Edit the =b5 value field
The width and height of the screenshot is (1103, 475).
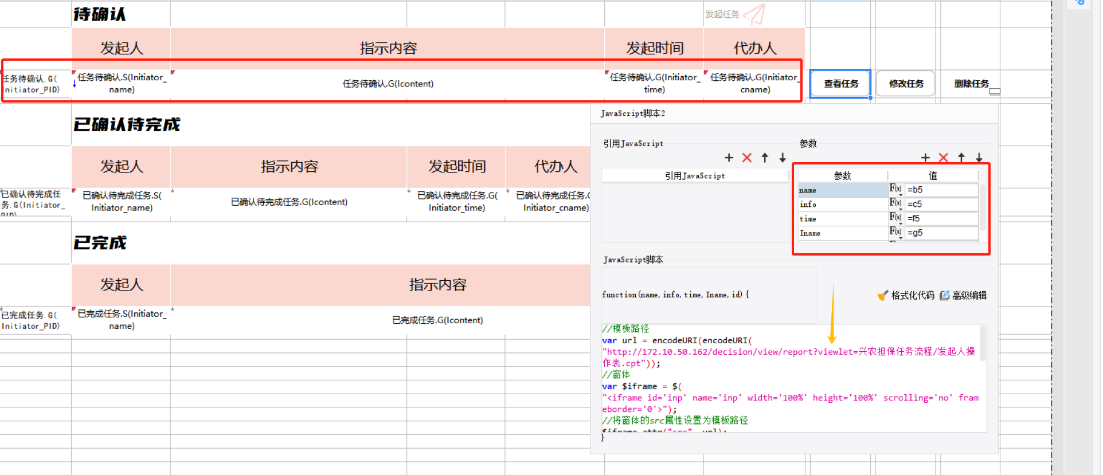coord(941,190)
